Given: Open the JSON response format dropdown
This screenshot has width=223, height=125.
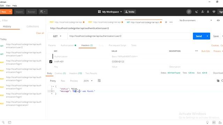Looking at the screenshot, I should tap(88, 81).
